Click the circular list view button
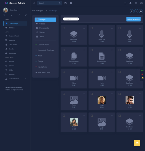145x151 pixels. (136, 11)
